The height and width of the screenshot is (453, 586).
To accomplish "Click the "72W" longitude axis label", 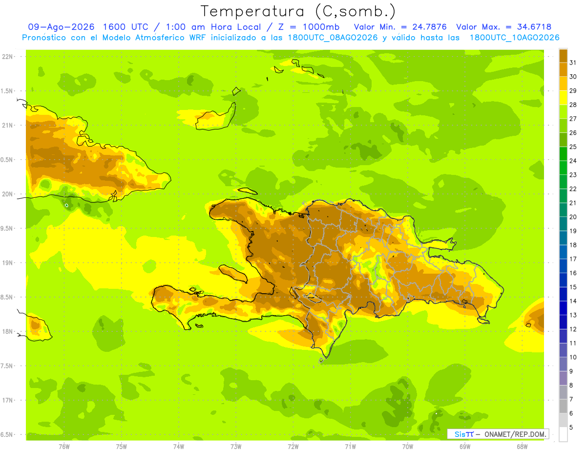I will pyautogui.click(x=293, y=447).
